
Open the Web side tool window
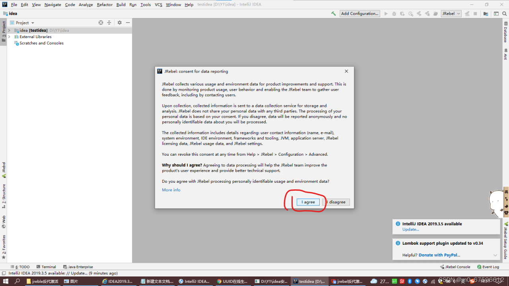pos(4,222)
